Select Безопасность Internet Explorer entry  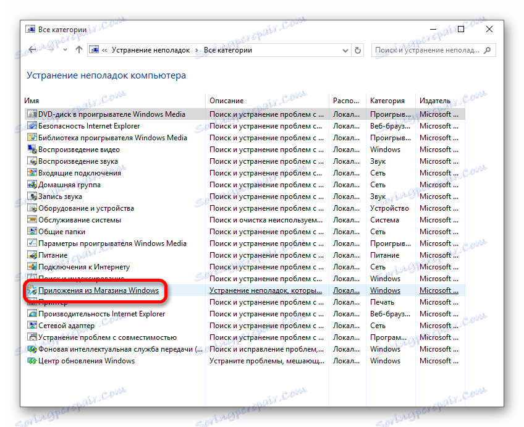click(x=89, y=126)
